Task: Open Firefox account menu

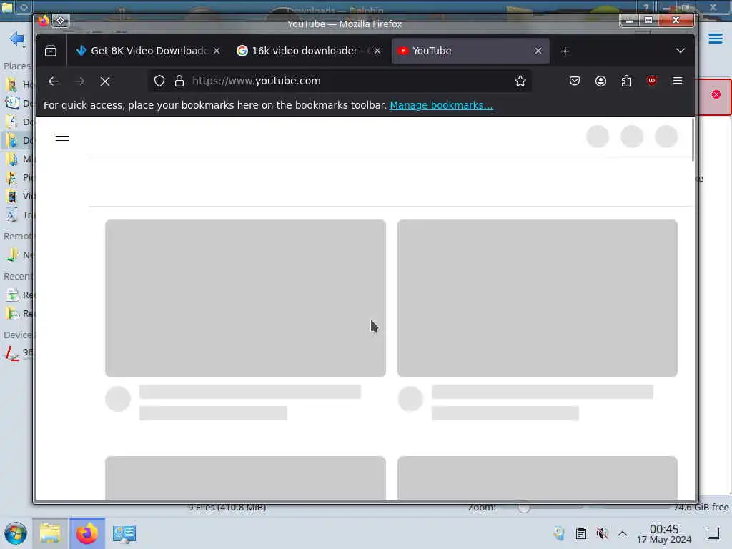Action: click(x=600, y=81)
